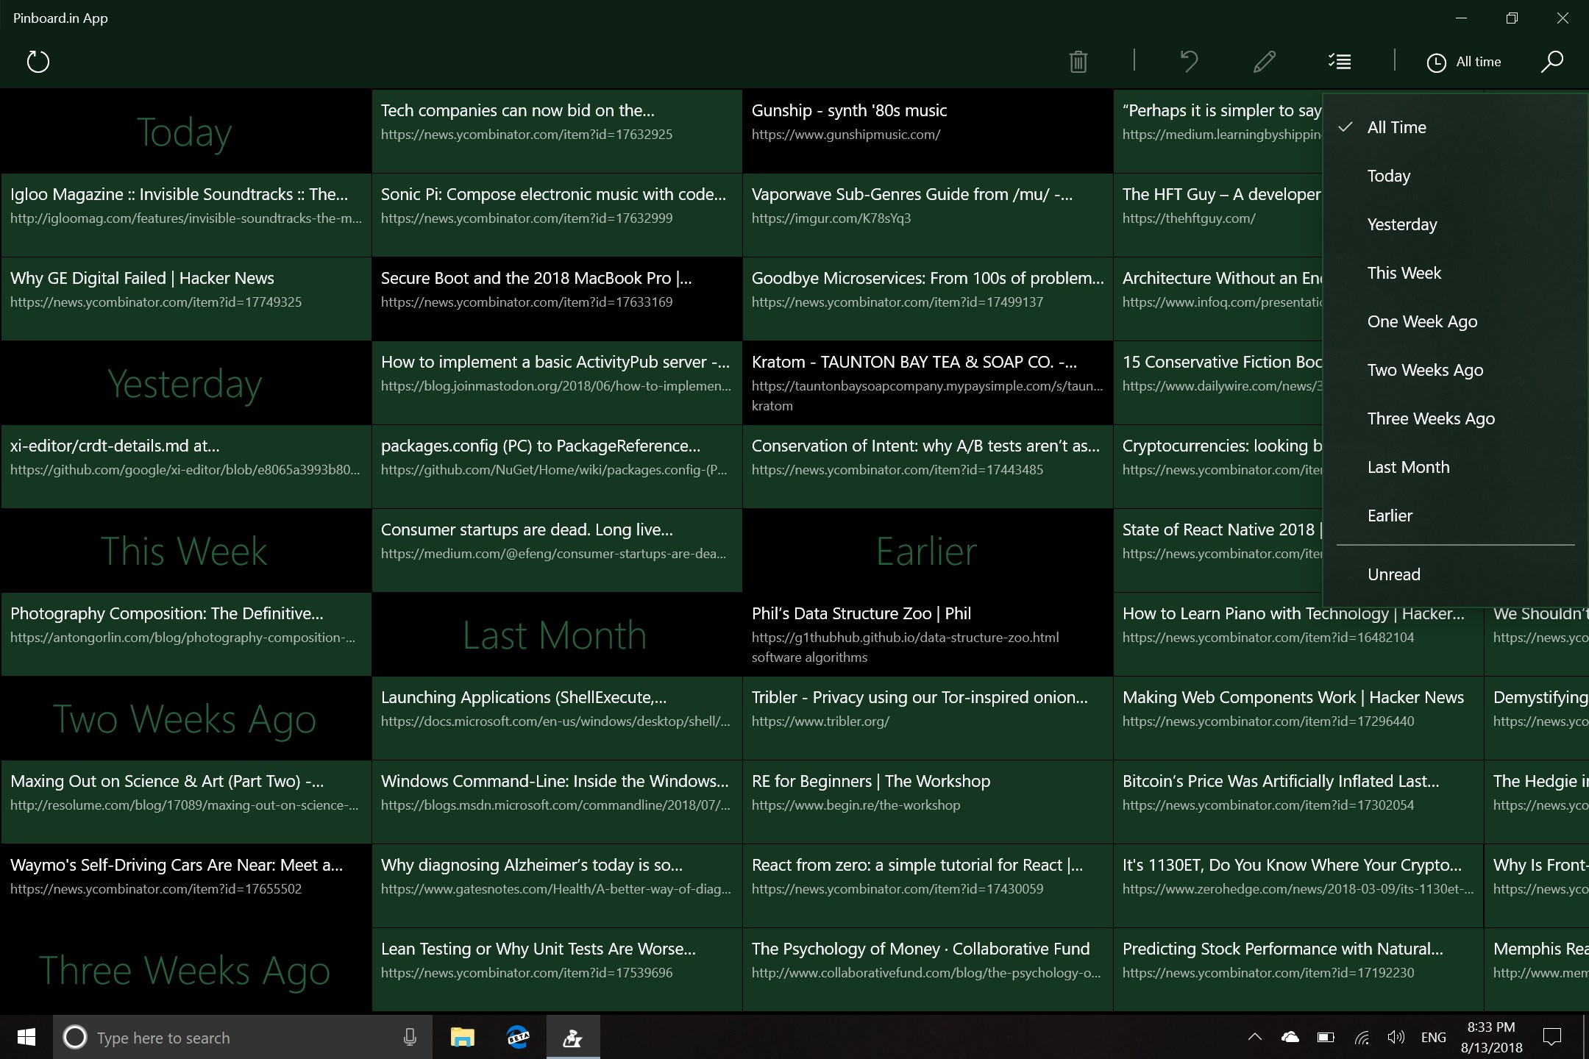Pick Last Month from filter menu
Viewport: 1589px width, 1059px height.
(1408, 467)
